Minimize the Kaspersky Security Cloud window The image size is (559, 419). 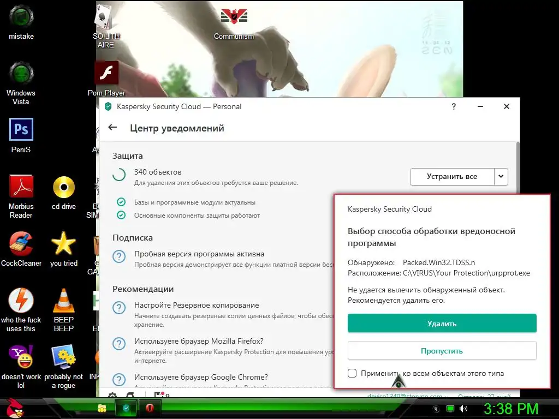pos(480,106)
